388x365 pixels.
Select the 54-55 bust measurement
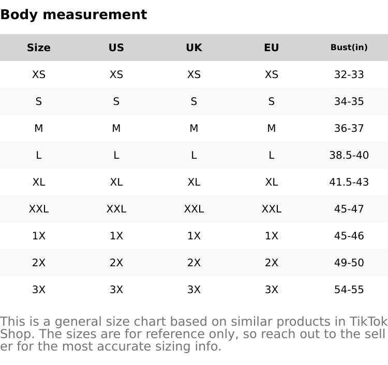(349, 290)
